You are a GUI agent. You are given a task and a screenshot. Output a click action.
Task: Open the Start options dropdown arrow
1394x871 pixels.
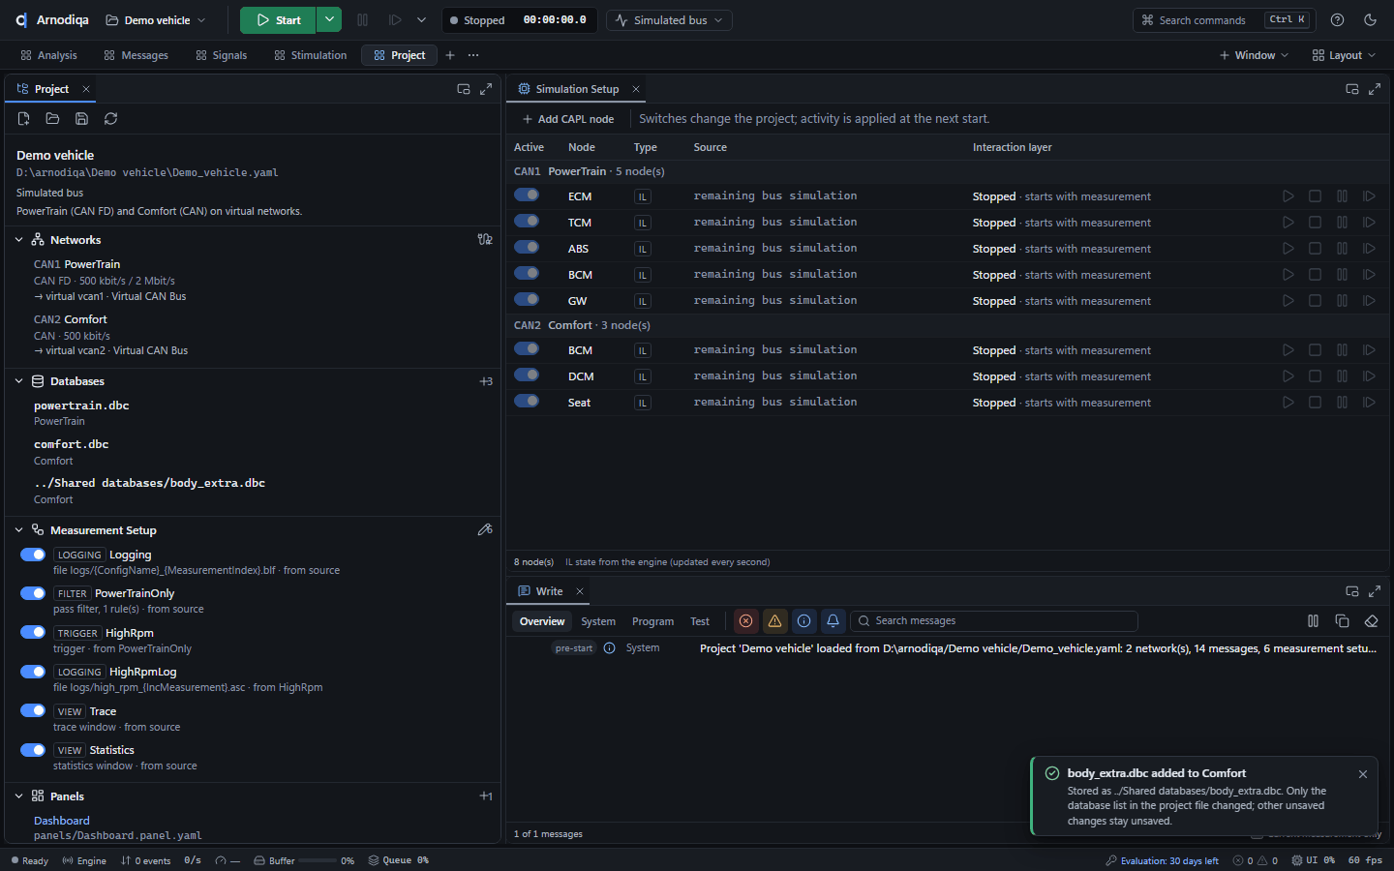(x=329, y=20)
